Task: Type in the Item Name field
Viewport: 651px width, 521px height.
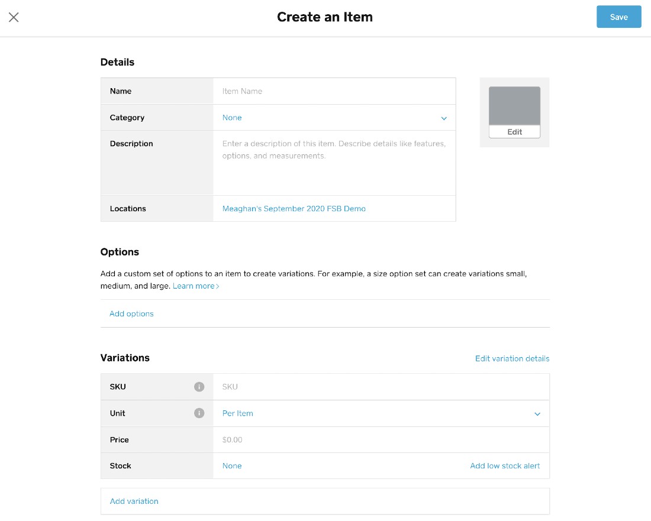Action: pos(334,91)
